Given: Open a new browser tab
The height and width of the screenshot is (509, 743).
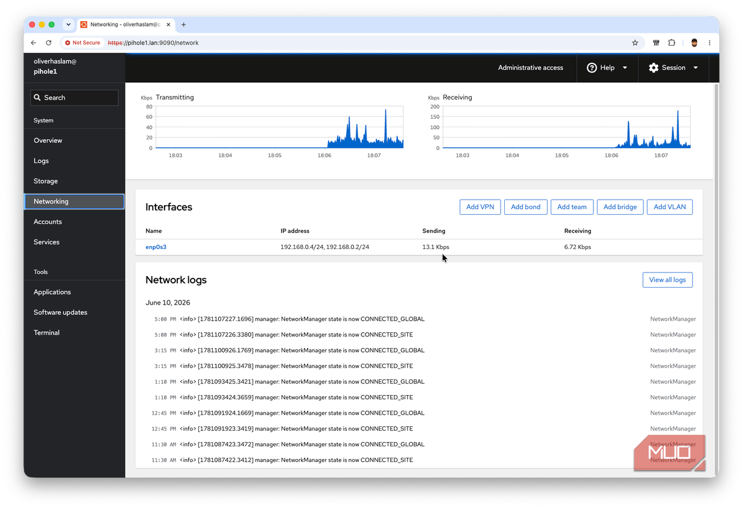Looking at the screenshot, I should click(x=183, y=25).
